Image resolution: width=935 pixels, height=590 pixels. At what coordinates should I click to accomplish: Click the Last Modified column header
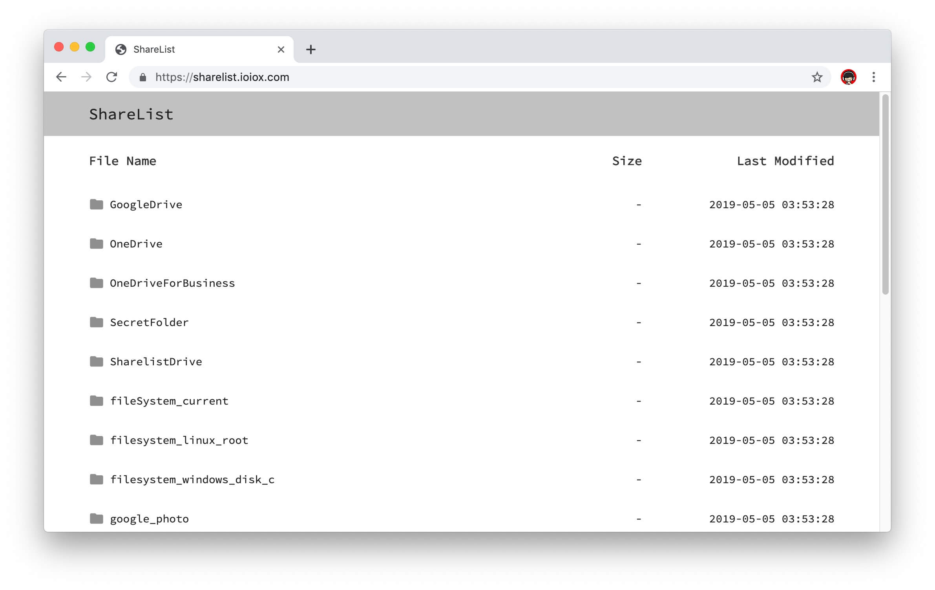coord(785,161)
